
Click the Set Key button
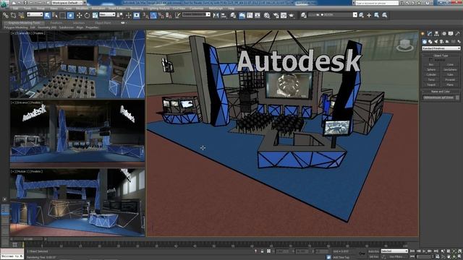(373, 257)
